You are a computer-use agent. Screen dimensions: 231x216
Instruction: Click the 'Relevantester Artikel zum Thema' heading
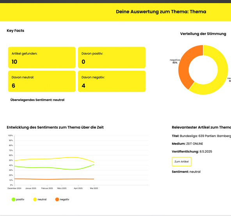click(x=201, y=127)
